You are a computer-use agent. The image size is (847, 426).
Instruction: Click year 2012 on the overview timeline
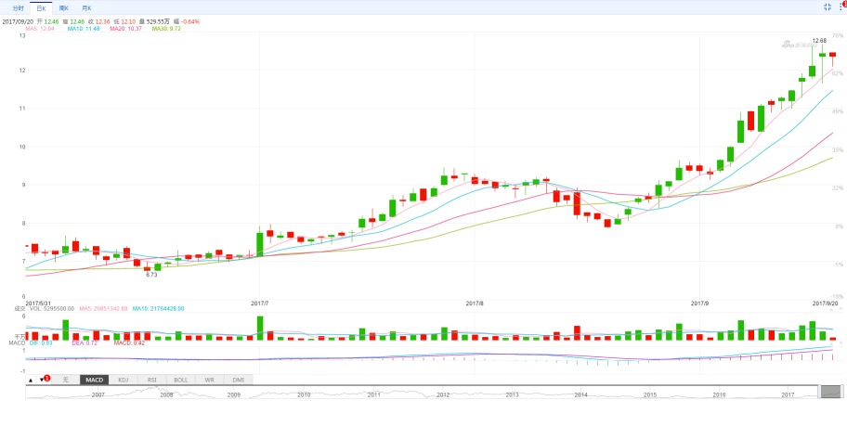443,394
